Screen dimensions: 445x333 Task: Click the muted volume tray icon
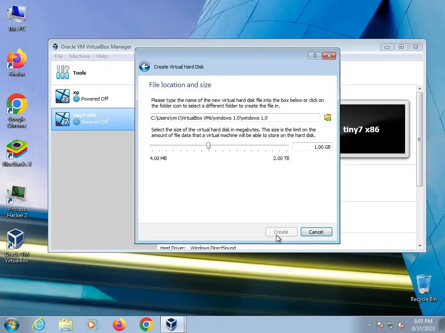pyautogui.click(x=401, y=325)
